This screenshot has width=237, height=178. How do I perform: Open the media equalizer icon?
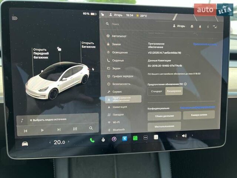tap(75, 129)
